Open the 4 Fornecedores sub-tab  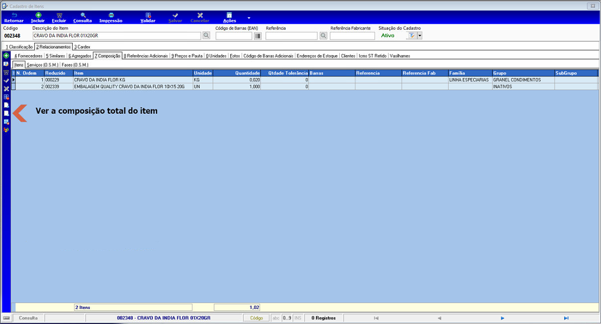(28, 56)
